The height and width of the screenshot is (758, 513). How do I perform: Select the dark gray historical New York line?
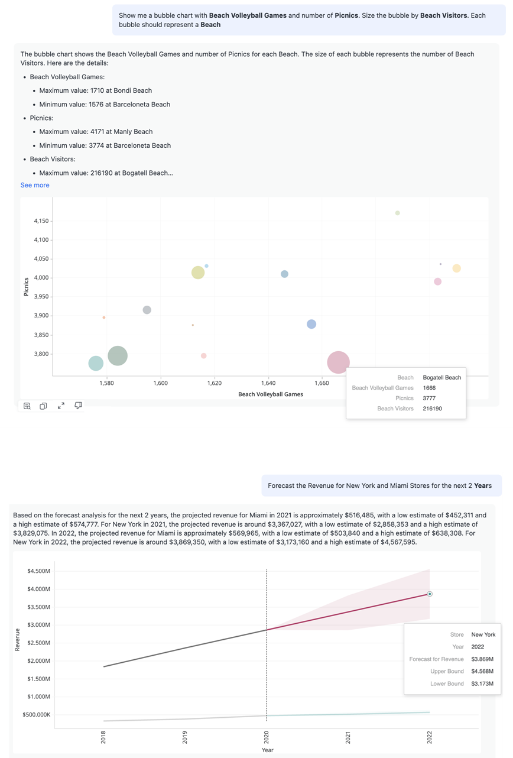pyautogui.click(x=183, y=649)
